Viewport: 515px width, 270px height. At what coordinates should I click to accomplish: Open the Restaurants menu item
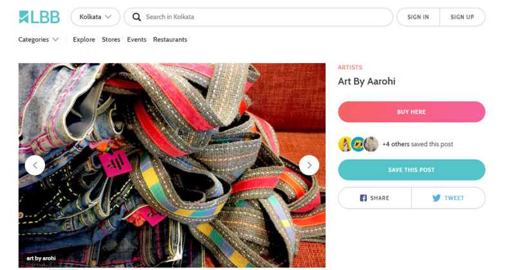pyautogui.click(x=170, y=39)
